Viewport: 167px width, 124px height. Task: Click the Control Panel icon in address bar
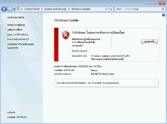click(18, 9)
